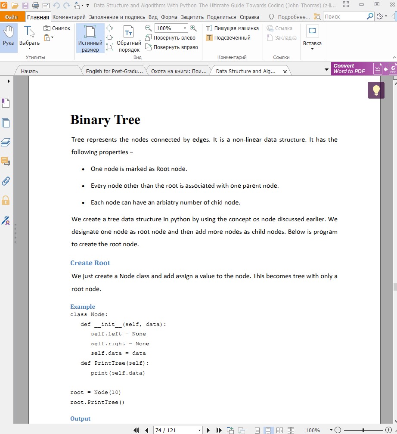
Task: Click the Fit Visible icon beside Истинный размер
Action: pyautogui.click(x=110, y=47)
